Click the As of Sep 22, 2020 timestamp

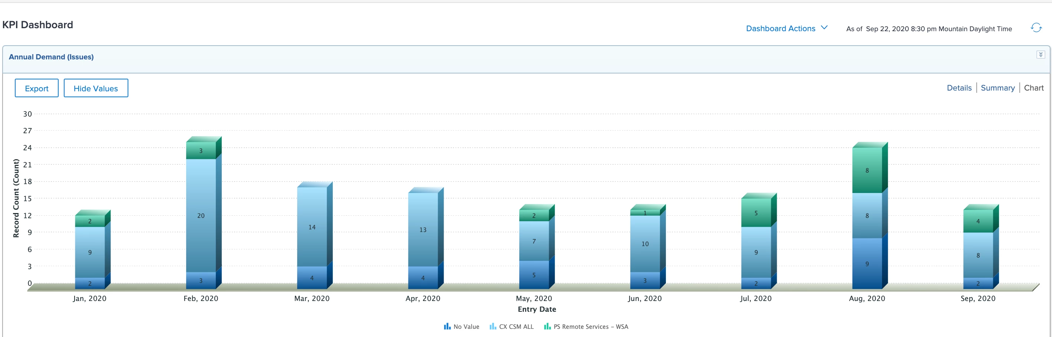tap(929, 29)
